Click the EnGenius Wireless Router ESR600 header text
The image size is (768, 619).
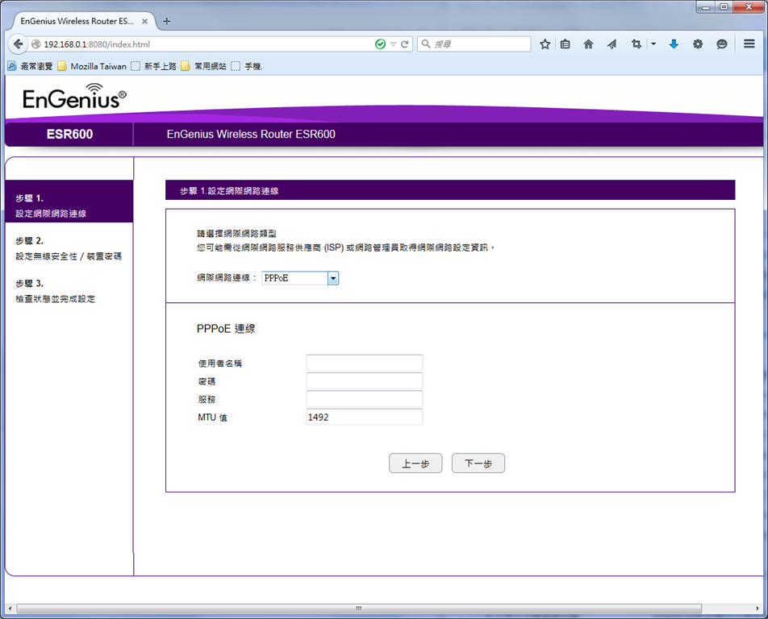[251, 134]
